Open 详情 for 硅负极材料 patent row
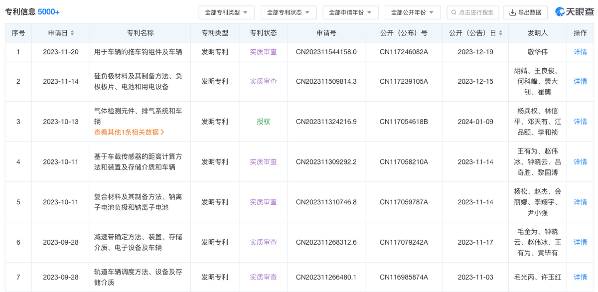 [x=580, y=81]
